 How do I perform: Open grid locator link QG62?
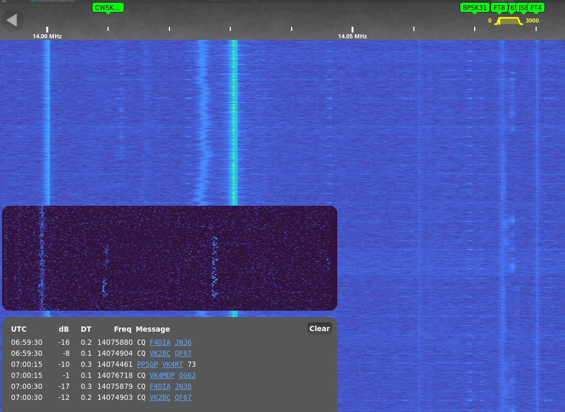[x=187, y=375]
